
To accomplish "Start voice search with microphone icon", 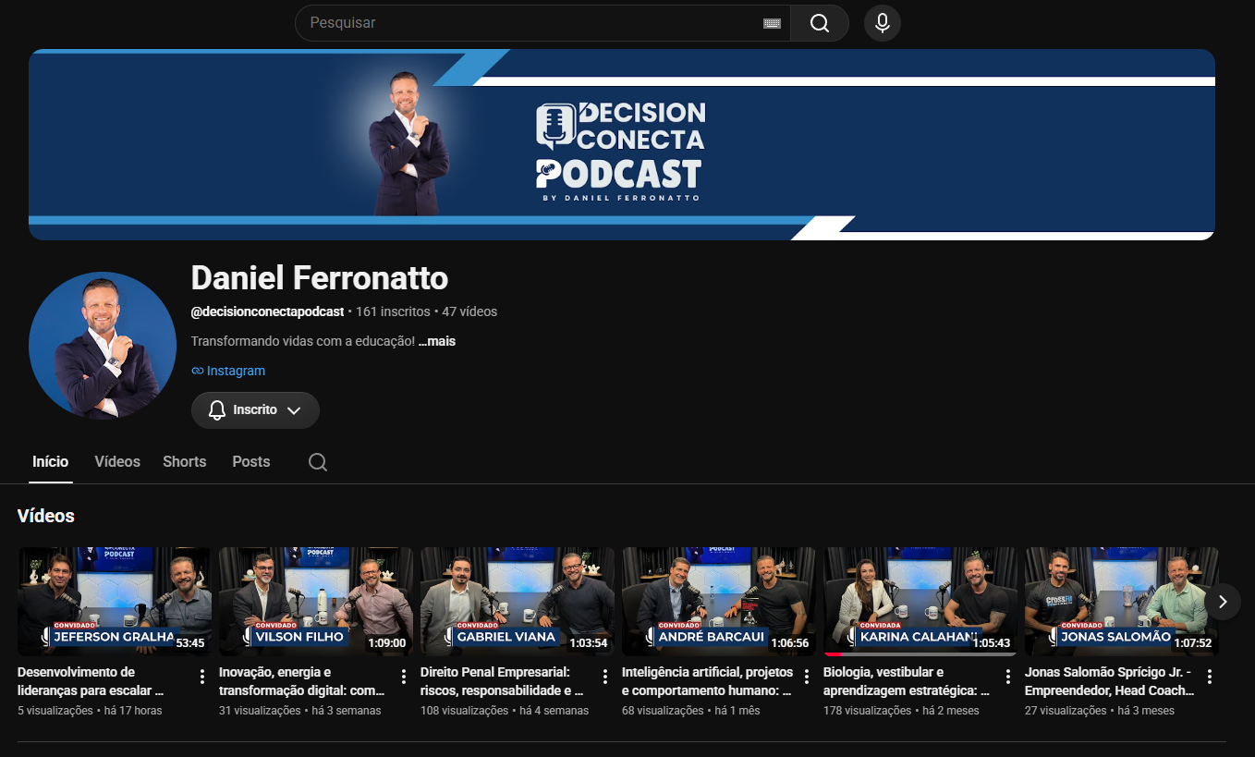I will [x=883, y=23].
